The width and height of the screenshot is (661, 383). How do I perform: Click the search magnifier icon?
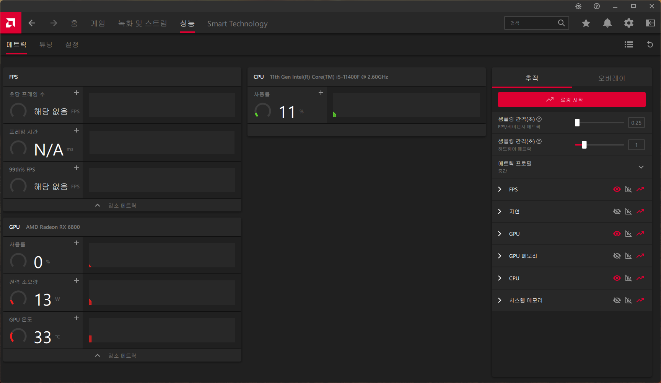561,23
